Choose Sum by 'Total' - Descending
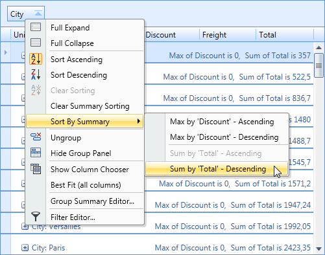This screenshot has width=325, height=255. pos(217,168)
